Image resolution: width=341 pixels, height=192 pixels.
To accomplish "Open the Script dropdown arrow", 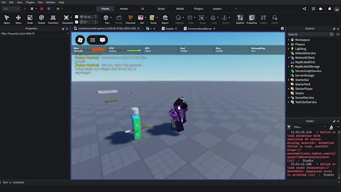I will click(x=157, y=18).
